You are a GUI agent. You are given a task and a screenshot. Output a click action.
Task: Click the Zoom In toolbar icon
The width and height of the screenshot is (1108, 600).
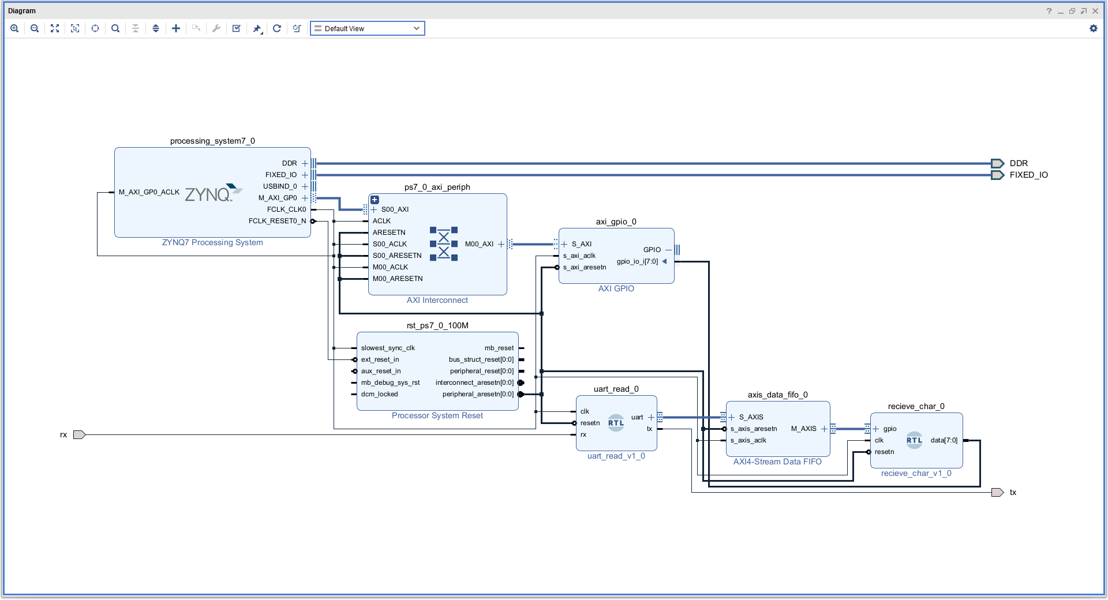[14, 28]
